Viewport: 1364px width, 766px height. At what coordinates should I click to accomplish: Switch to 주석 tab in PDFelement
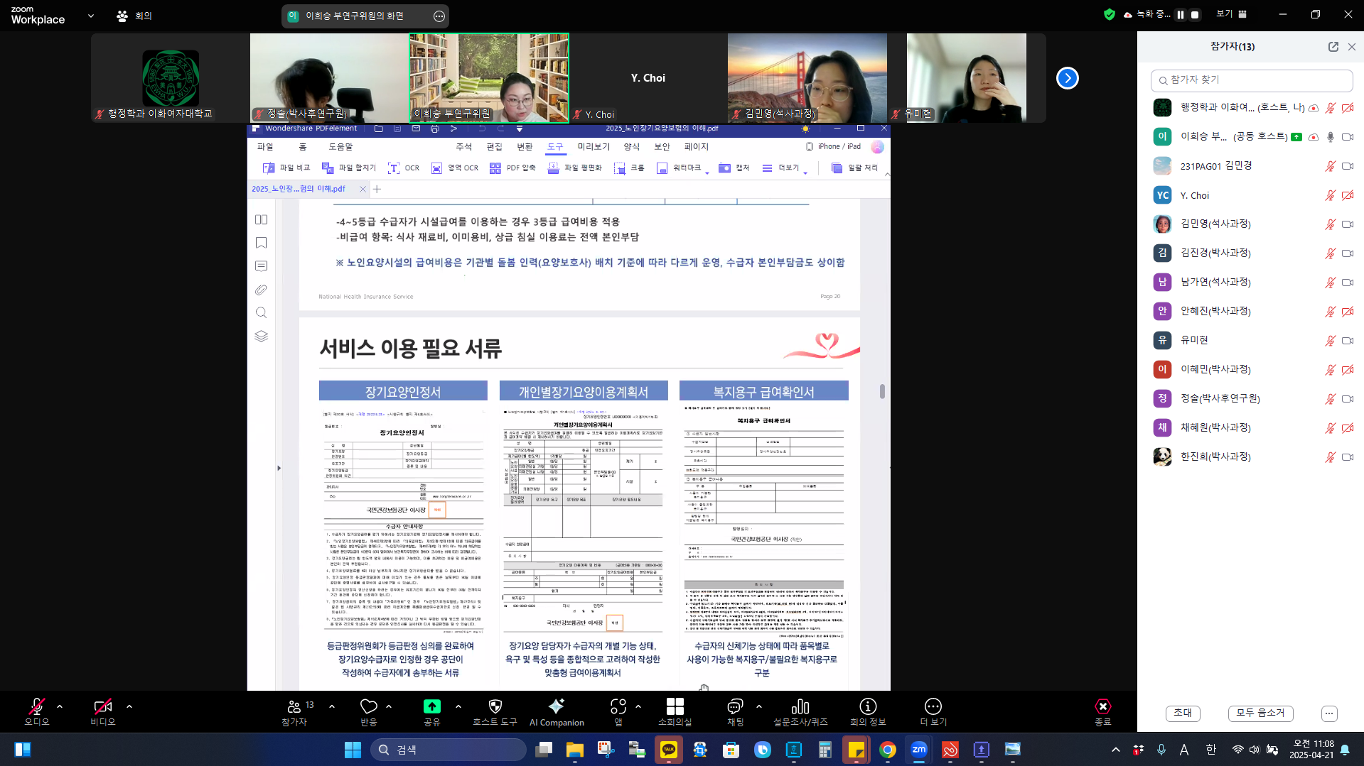464,147
